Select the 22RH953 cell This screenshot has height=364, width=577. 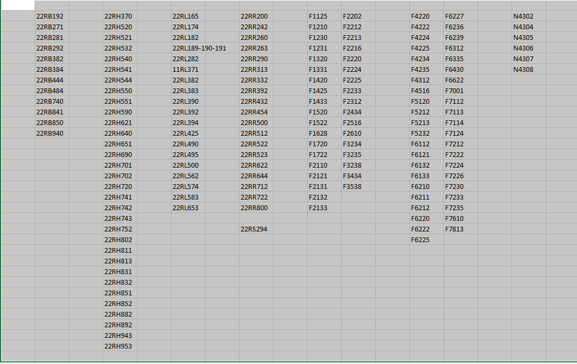point(118,346)
